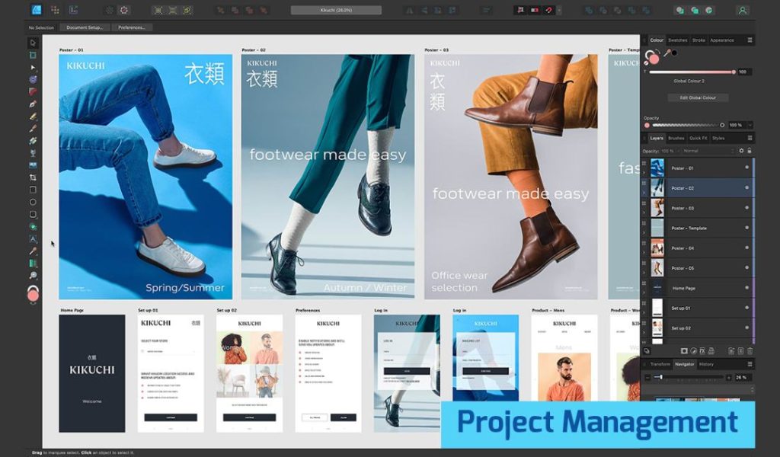Switch to the Designer persona icon
Screen dimensions: 780x457
(37, 10)
